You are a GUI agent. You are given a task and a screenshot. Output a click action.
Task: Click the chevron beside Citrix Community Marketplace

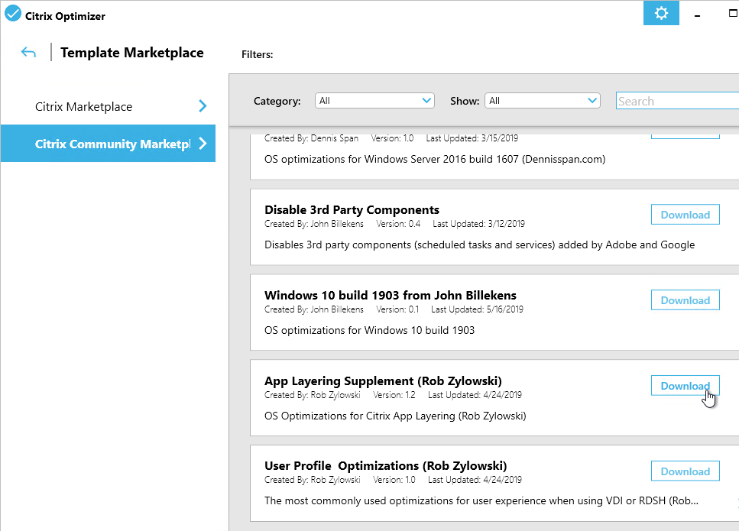point(203,143)
